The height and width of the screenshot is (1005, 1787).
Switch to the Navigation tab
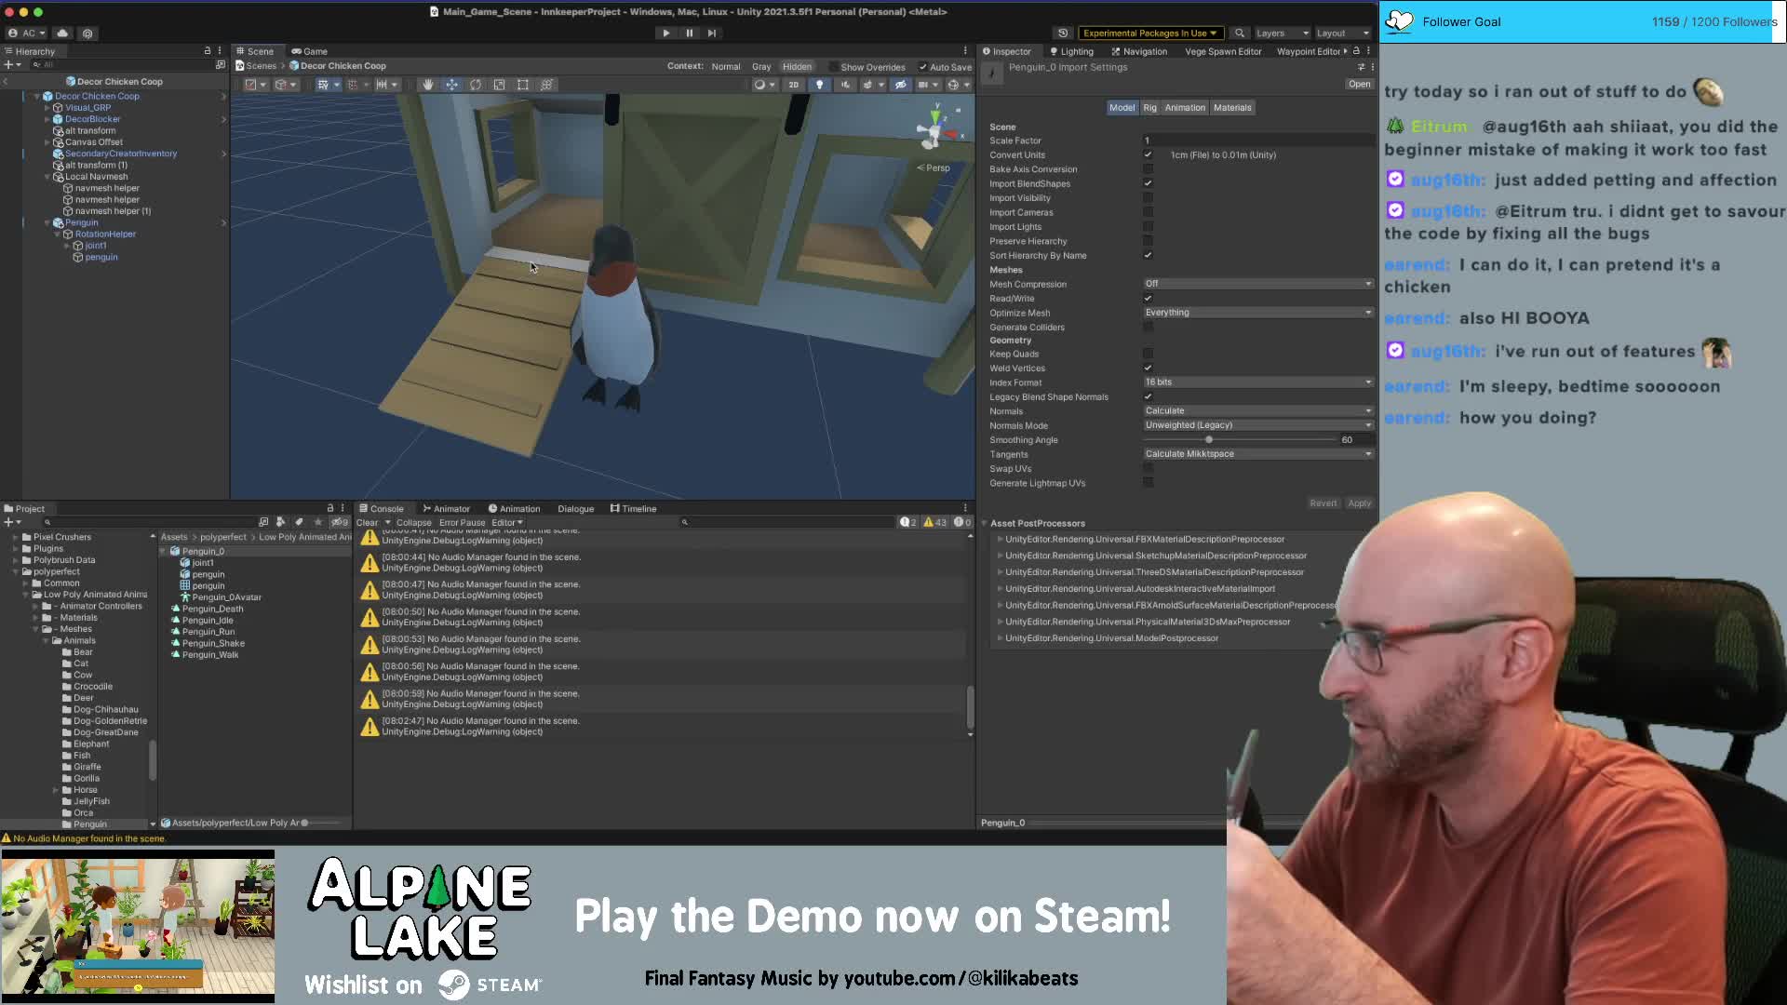[1139, 51]
